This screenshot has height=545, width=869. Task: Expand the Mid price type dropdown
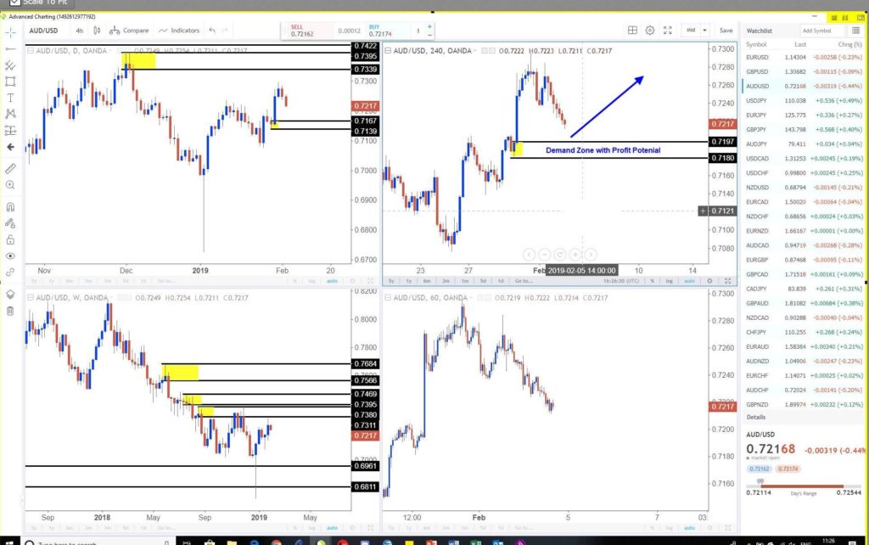coord(695,31)
